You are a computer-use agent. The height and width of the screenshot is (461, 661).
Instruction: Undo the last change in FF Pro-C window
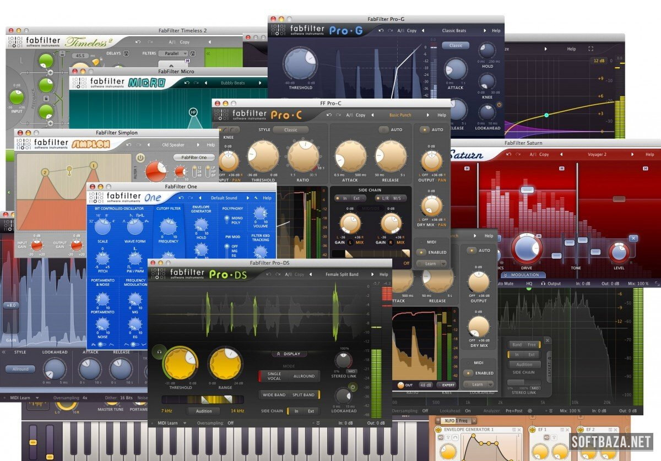pos(328,115)
